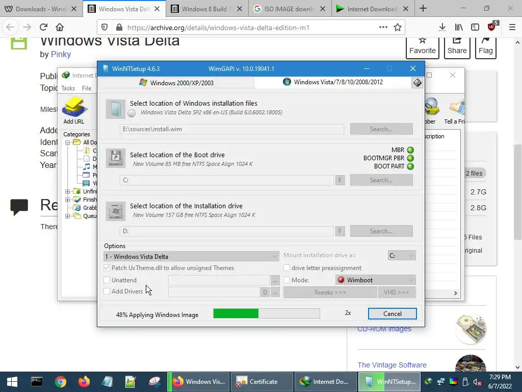Launch Chrome from taskbar
The image size is (522, 392).
61,382
